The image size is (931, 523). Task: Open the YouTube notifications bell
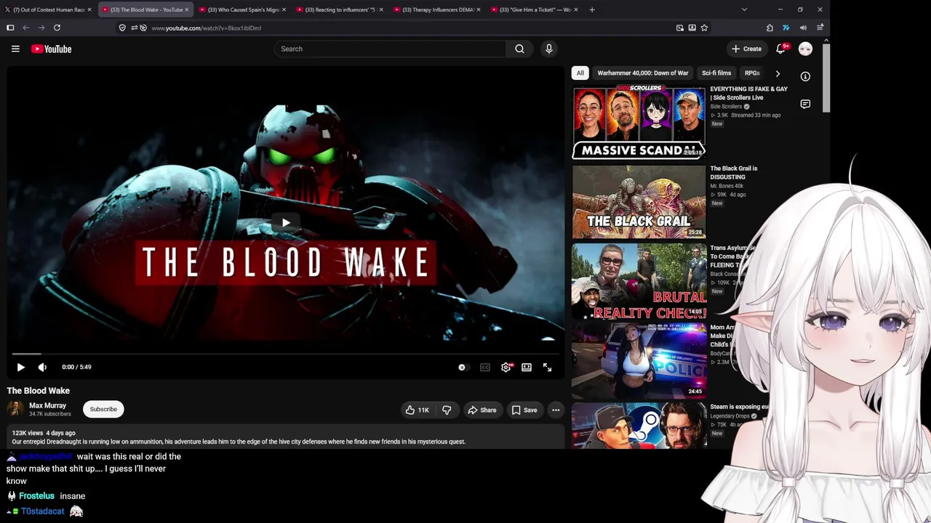coord(780,49)
